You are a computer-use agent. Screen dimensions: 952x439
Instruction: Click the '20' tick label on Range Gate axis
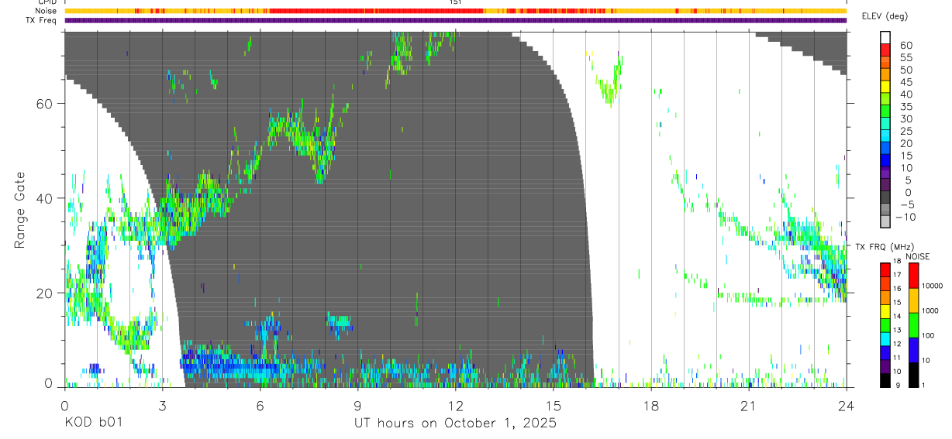tap(44, 293)
